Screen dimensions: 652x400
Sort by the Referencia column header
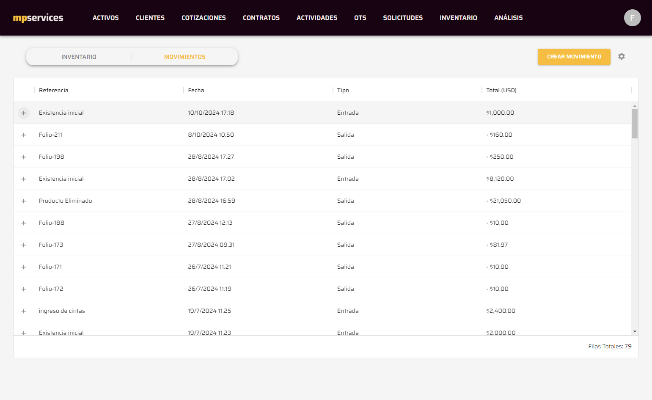54,90
